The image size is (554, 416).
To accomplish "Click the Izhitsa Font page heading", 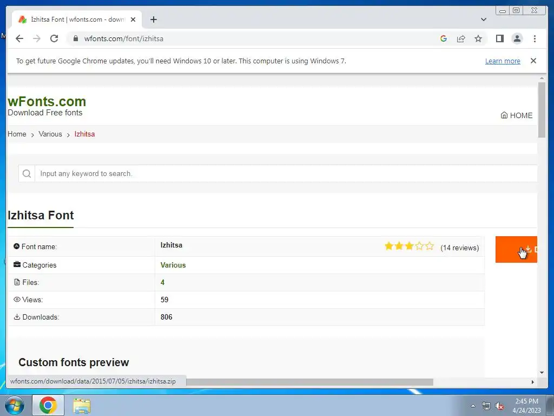I will (41, 215).
